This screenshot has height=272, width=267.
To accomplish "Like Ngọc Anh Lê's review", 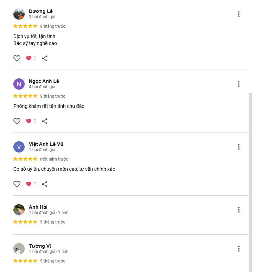I will point(17,121).
